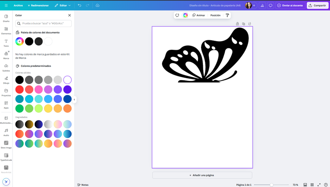Expand the Editar dropdown
The image size is (330, 187).
(62, 6)
